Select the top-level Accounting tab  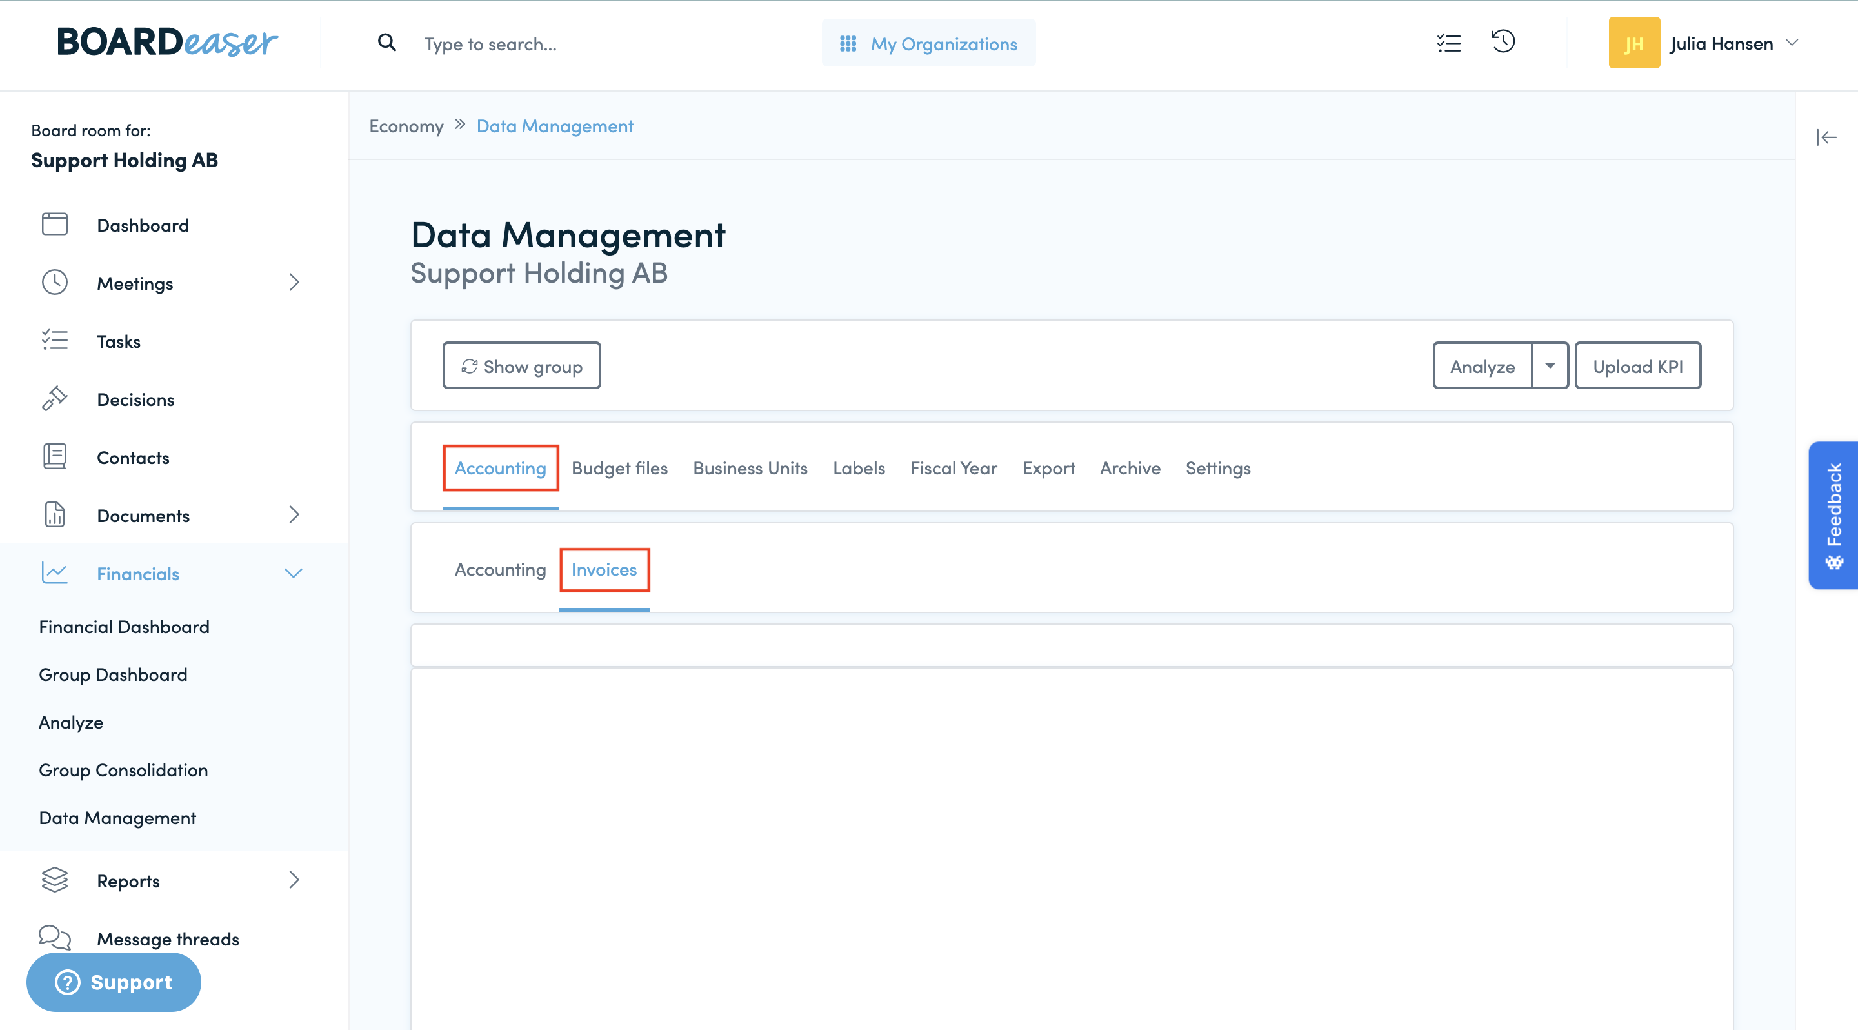[x=500, y=468]
